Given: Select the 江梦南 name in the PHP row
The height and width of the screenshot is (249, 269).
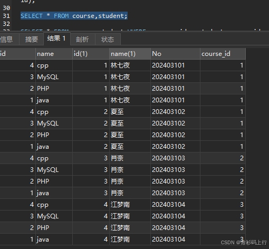Looking at the screenshot, I should [x=130, y=228].
